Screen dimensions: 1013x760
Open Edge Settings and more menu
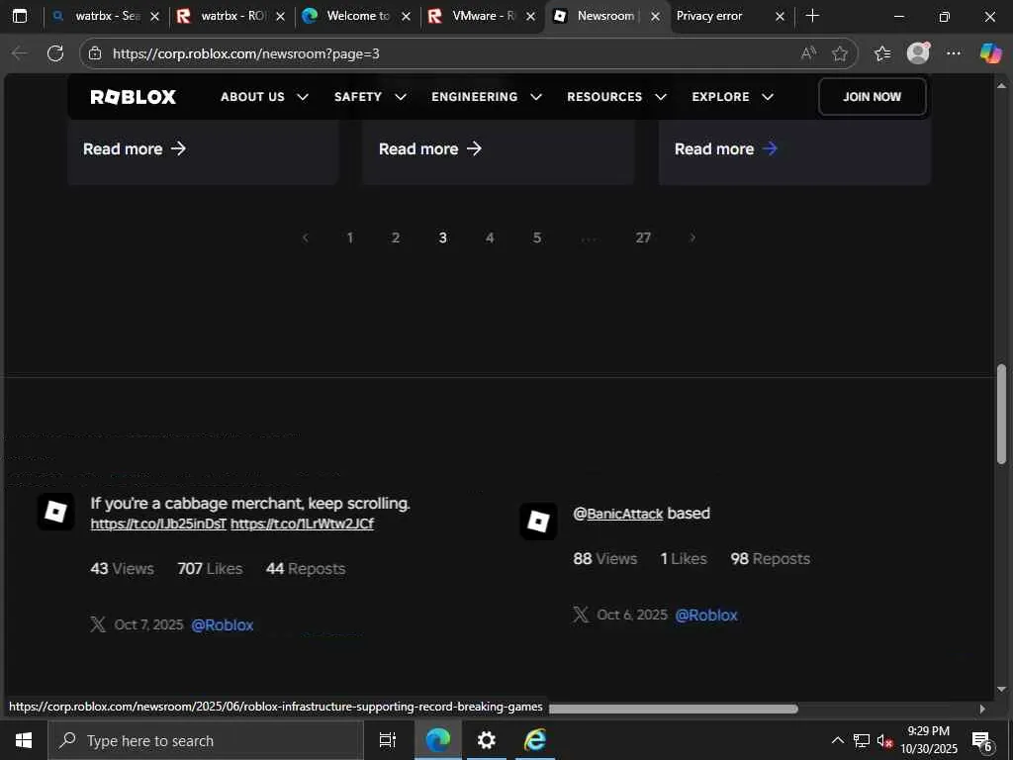coord(954,53)
